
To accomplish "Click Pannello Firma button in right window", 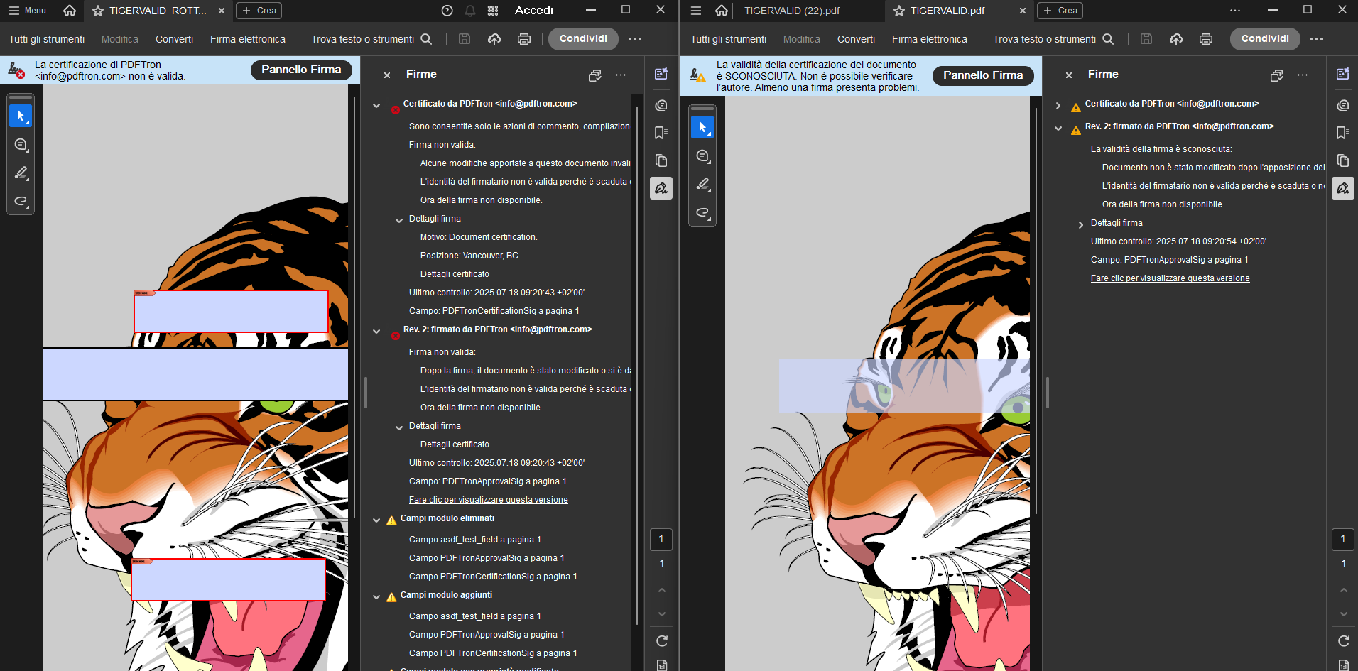I will [x=983, y=75].
